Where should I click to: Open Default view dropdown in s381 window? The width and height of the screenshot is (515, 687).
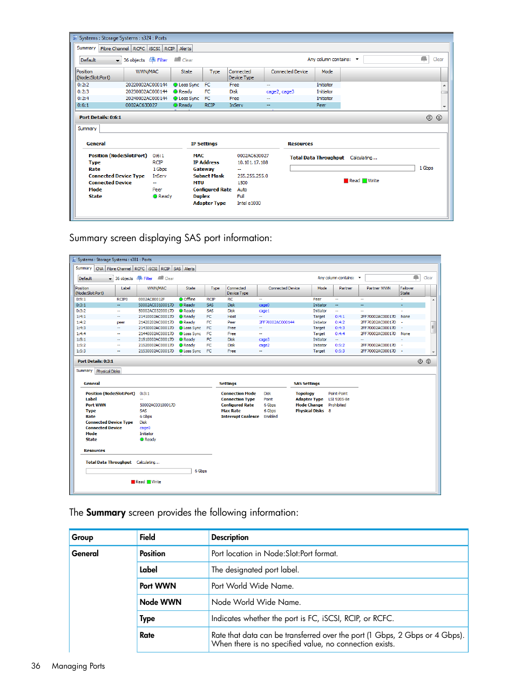click(96, 278)
